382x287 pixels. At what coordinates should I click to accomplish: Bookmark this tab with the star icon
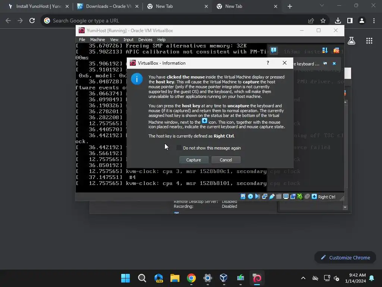coord(323,21)
